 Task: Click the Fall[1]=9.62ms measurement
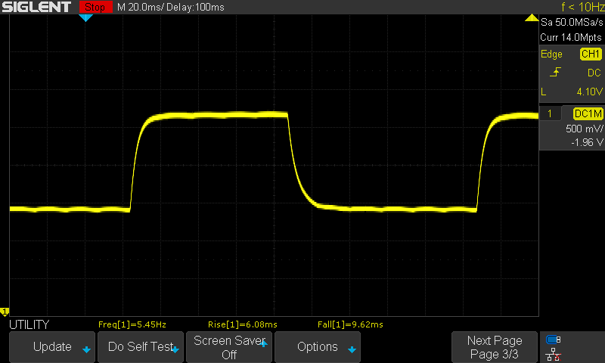pos(350,324)
